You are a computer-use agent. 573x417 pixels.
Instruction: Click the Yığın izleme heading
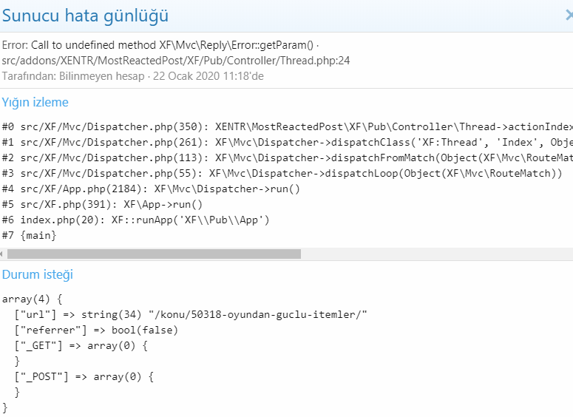(35, 102)
